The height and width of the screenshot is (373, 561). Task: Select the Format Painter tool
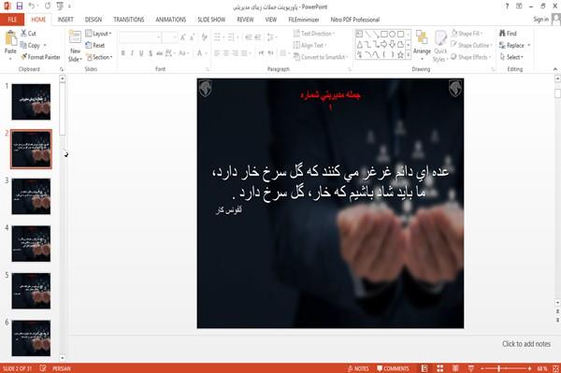40,57
